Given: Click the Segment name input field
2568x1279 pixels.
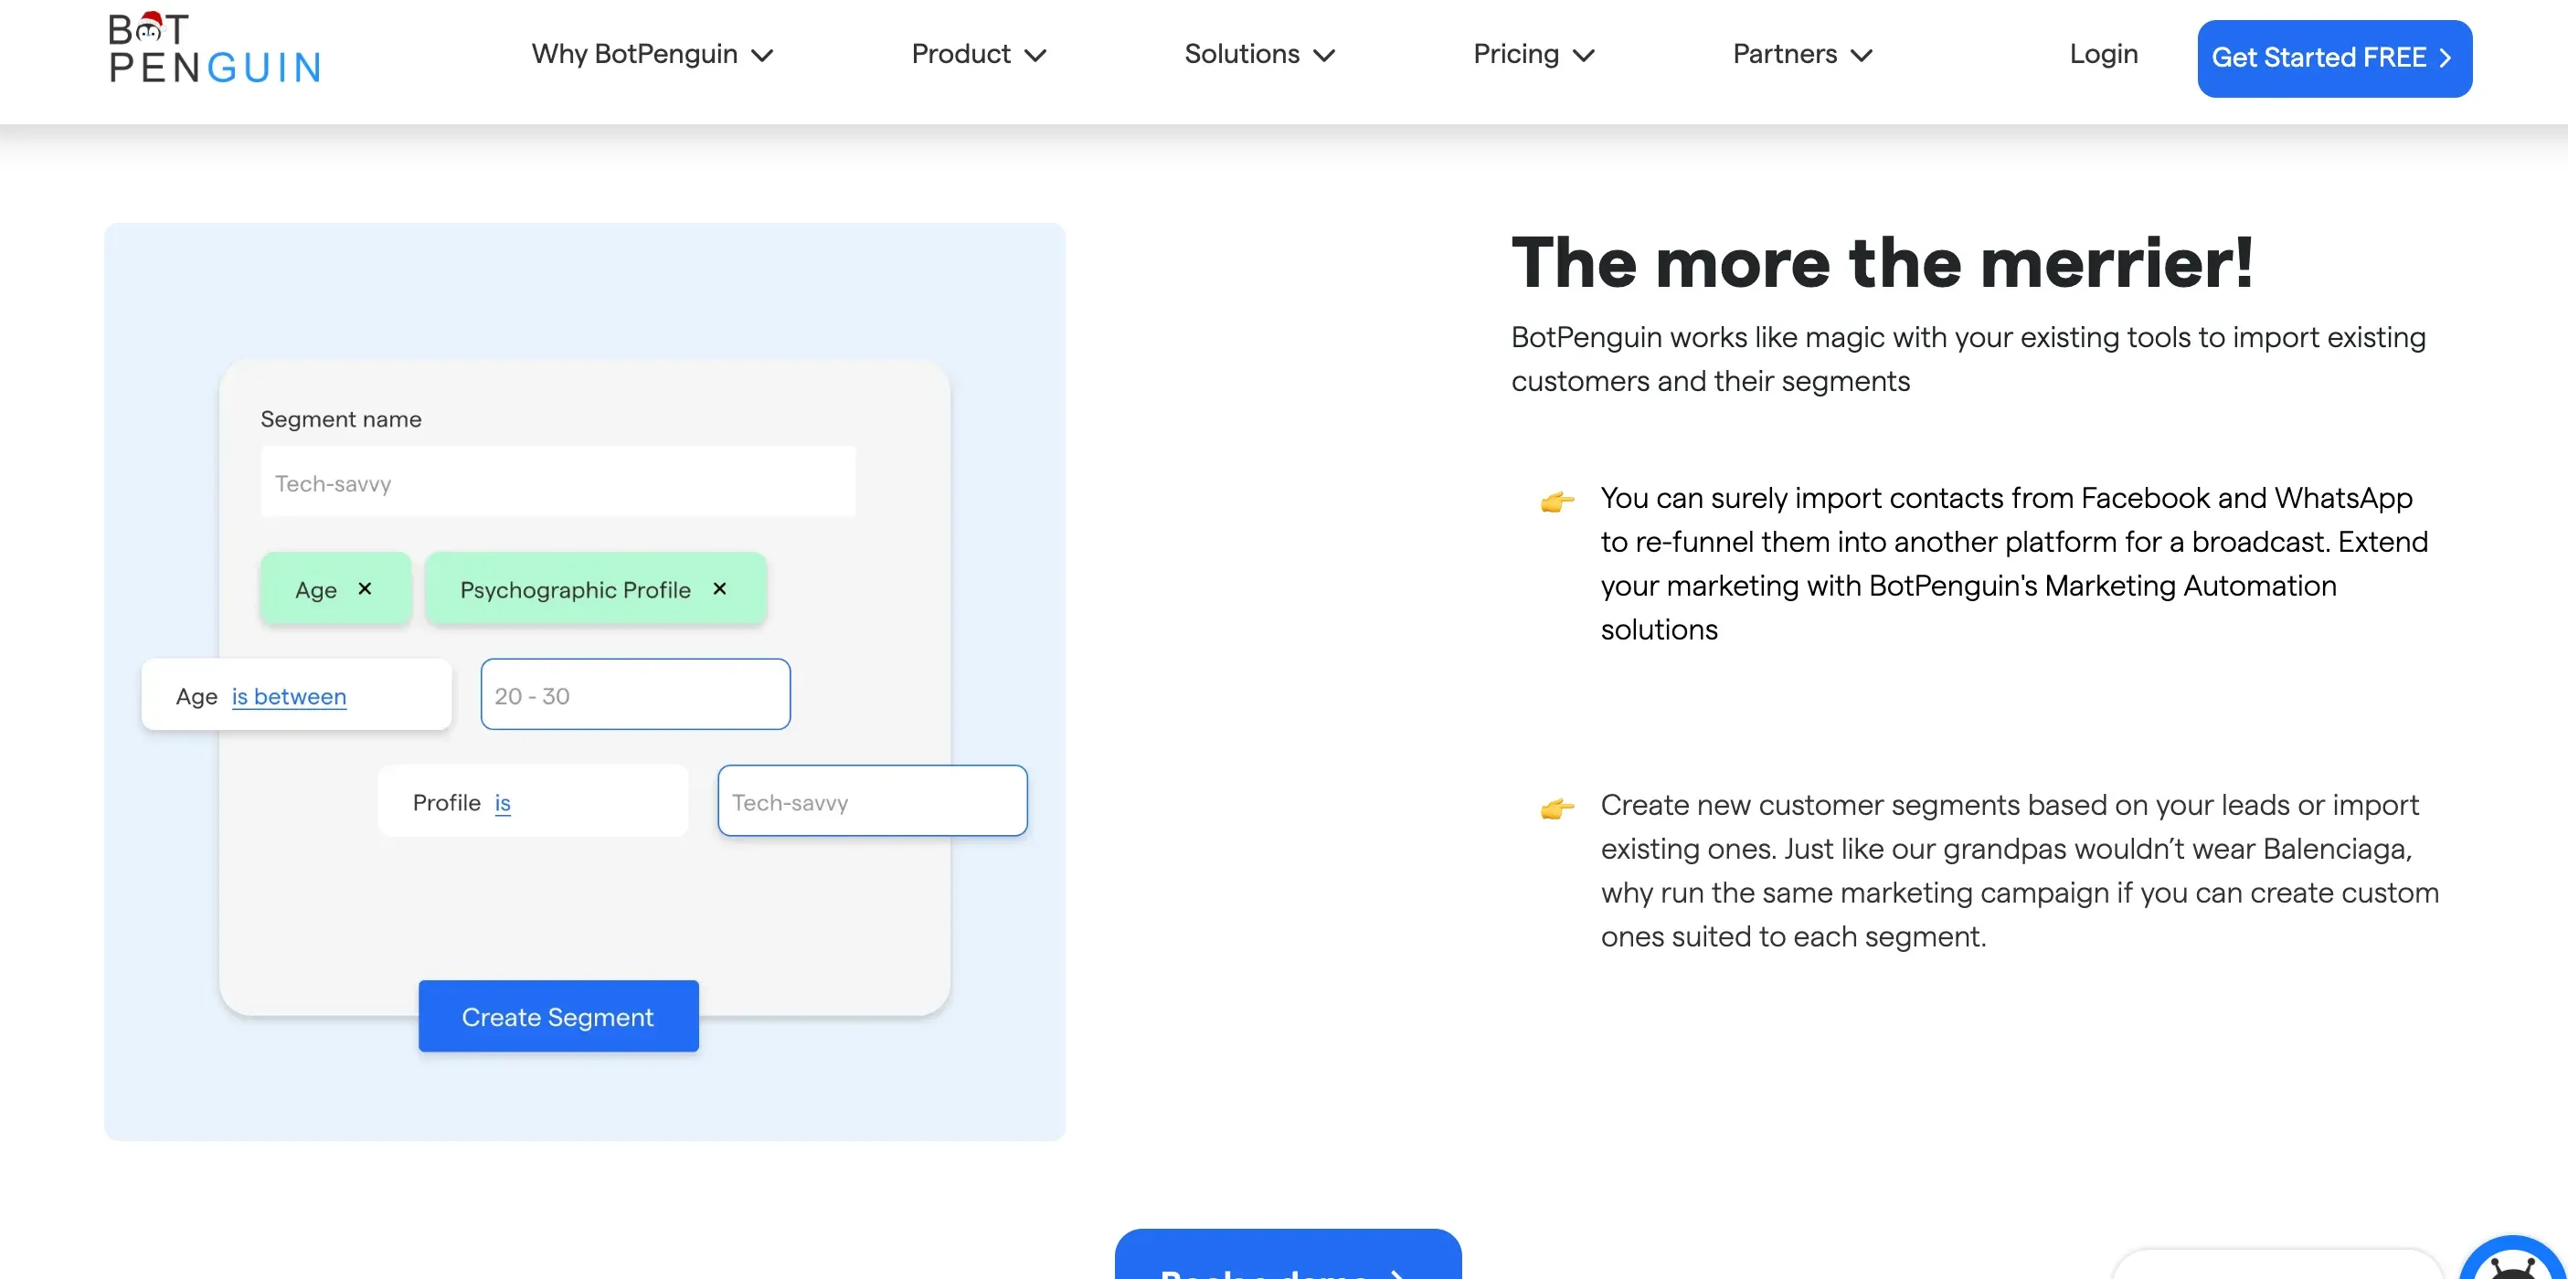Looking at the screenshot, I should [x=558, y=481].
